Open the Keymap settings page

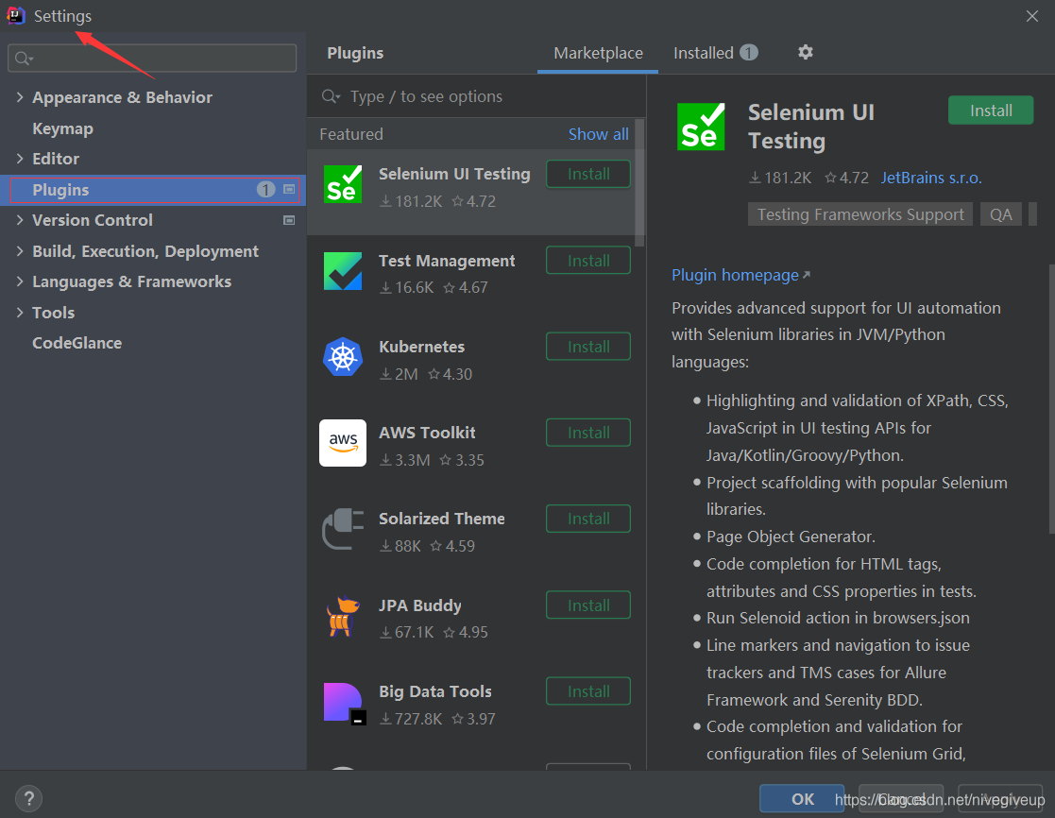coord(62,128)
